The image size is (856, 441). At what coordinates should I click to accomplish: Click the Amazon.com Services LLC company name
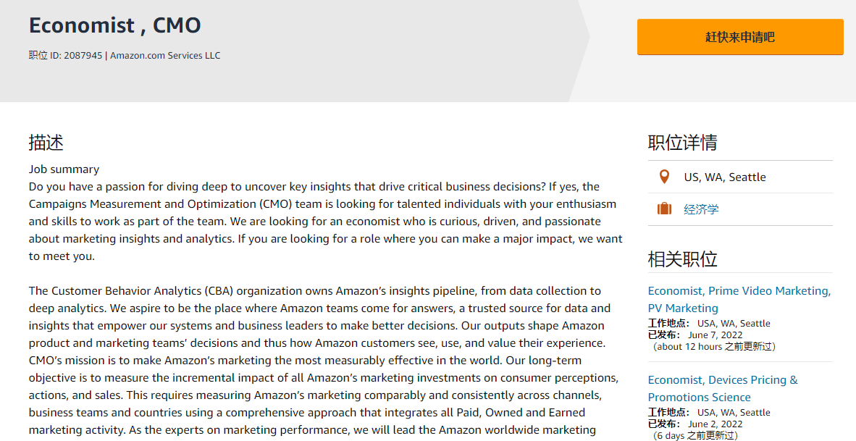pyautogui.click(x=165, y=56)
